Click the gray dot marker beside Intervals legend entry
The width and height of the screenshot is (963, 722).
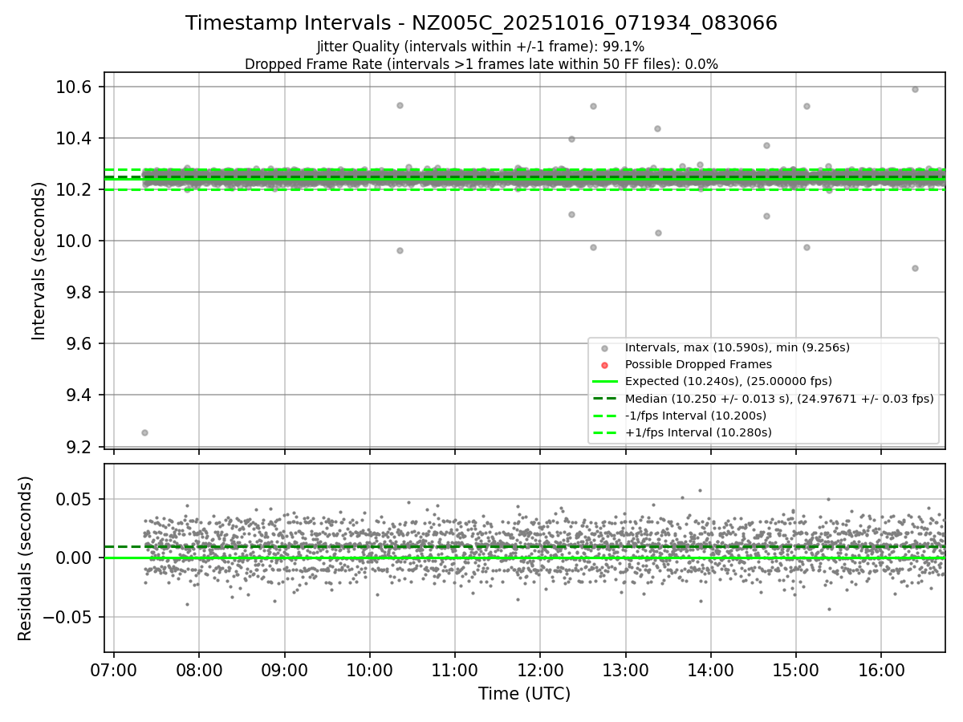coord(604,348)
